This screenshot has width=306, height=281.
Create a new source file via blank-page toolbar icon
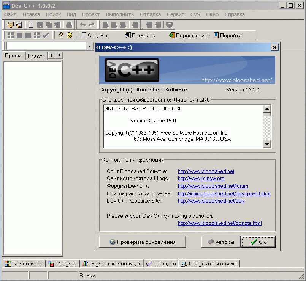click(x=31, y=25)
